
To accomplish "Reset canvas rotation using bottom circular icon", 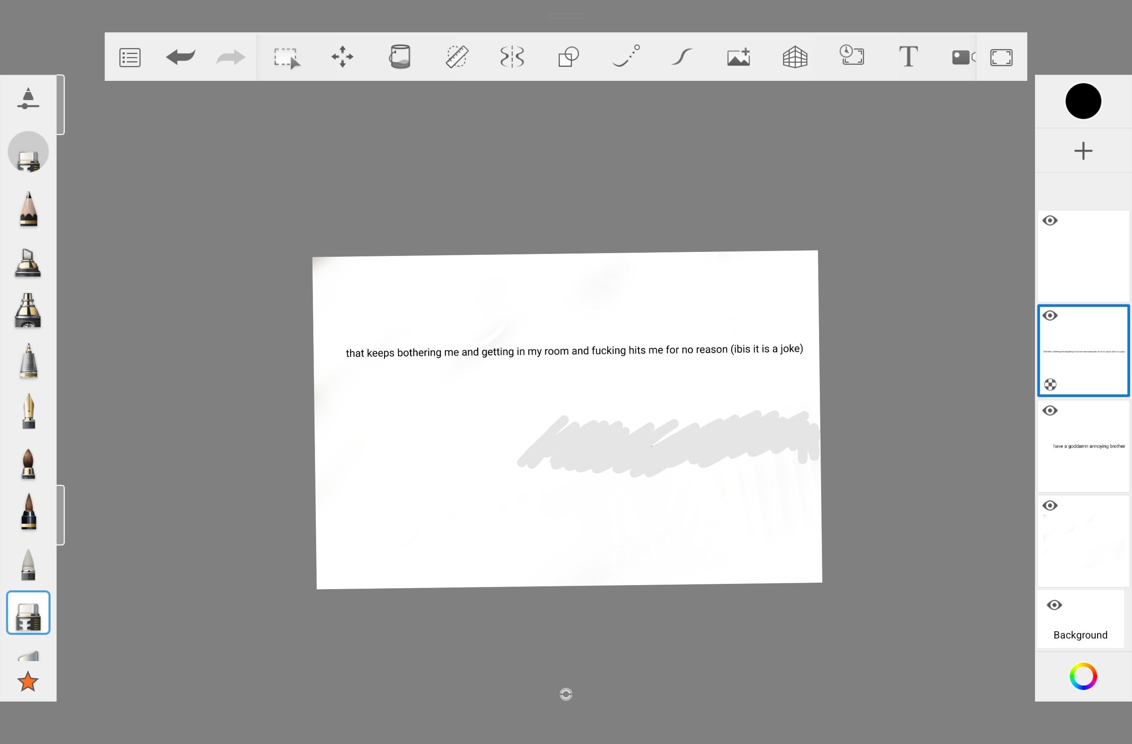I will 566,694.
